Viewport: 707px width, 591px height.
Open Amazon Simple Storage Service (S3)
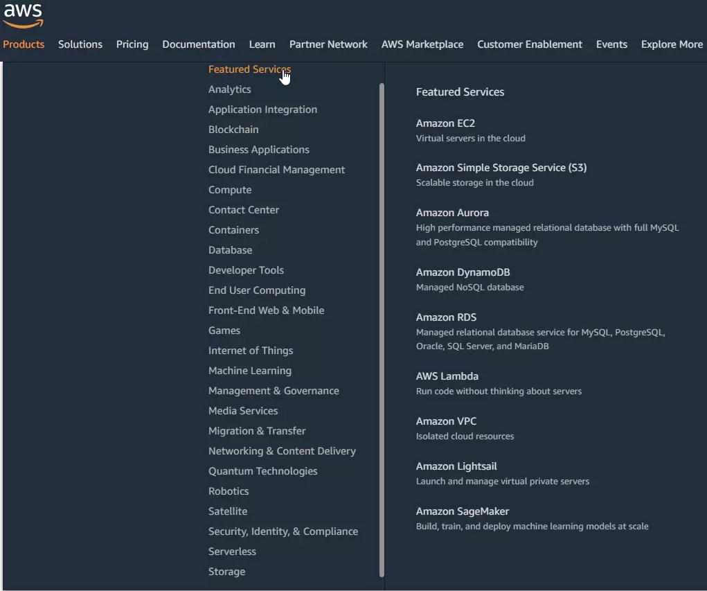tap(501, 167)
